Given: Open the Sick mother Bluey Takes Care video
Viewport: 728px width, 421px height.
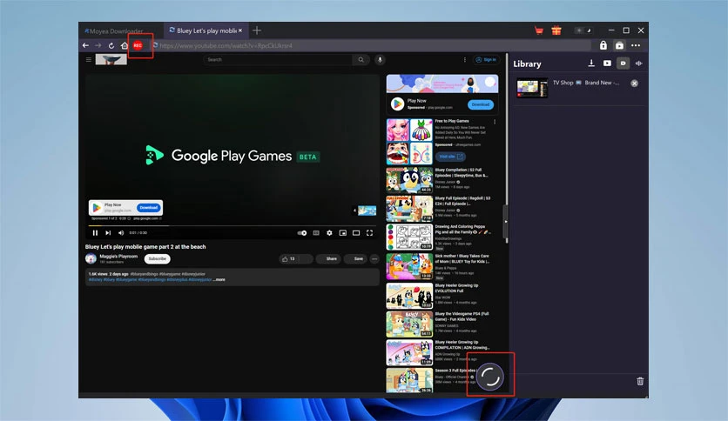Looking at the screenshot, I should 409,266.
